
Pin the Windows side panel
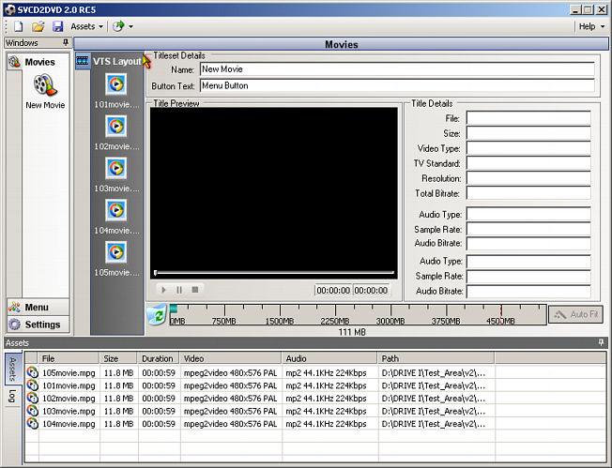coord(66,42)
